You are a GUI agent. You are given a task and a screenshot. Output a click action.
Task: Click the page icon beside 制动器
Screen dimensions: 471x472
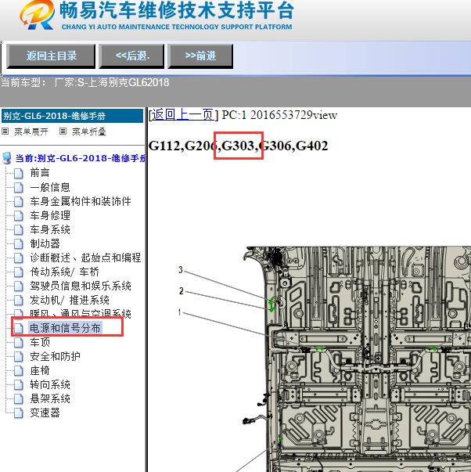coord(19,243)
